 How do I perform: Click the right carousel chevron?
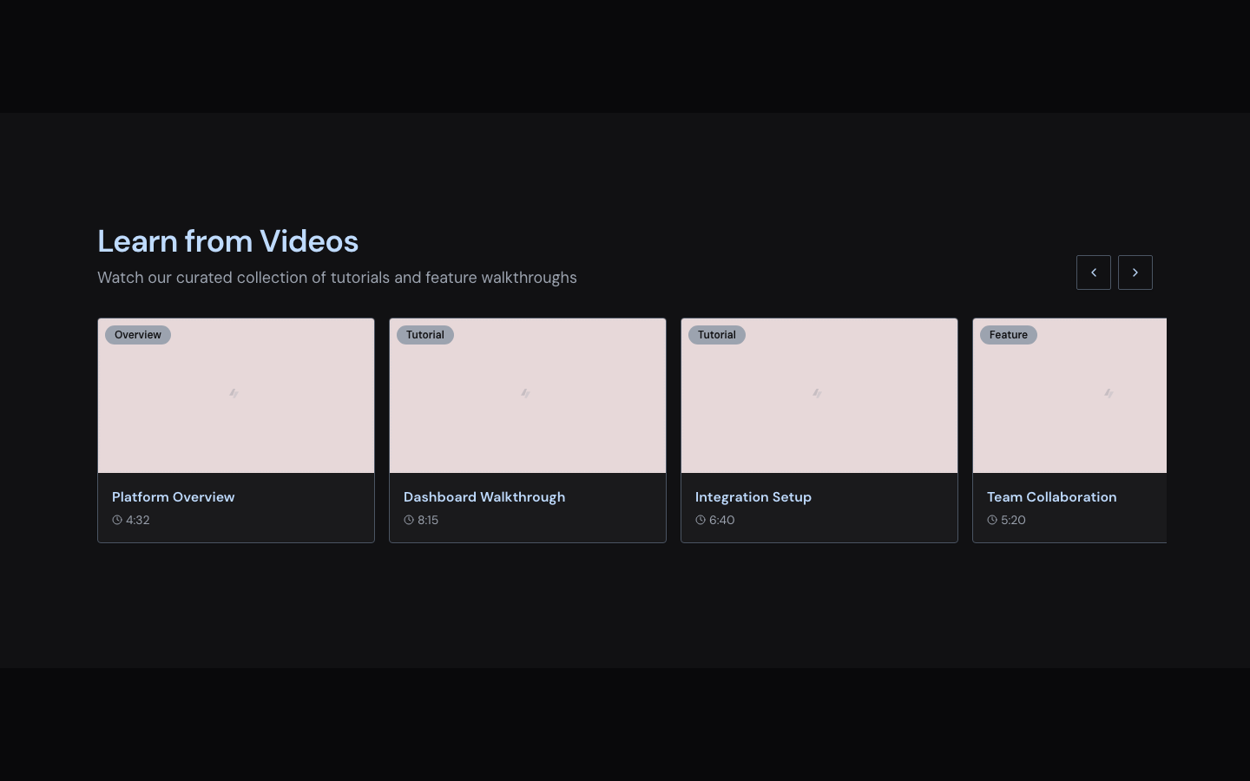click(x=1135, y=272)
